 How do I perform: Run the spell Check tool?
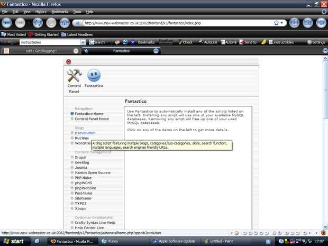click(185, 42)
